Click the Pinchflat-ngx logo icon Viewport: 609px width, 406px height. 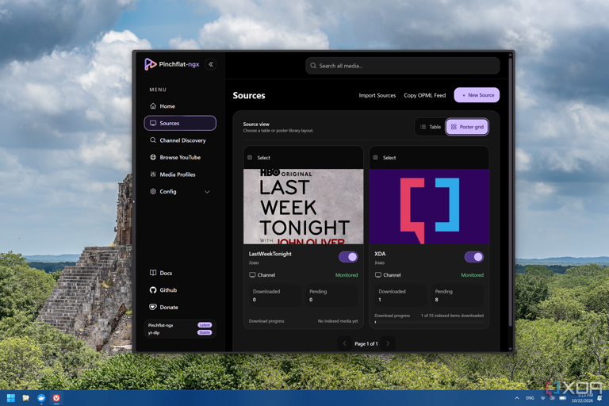(150, 64)
